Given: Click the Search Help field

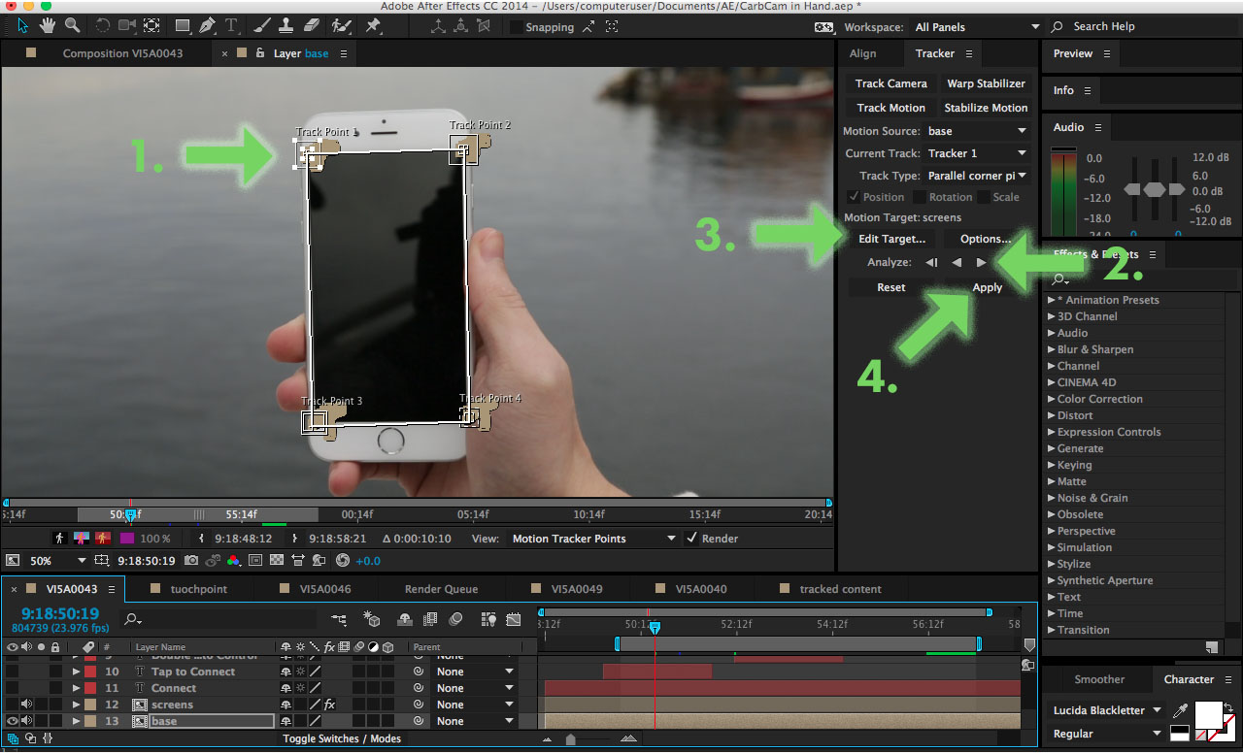Looking at the screenshot, I should tap(1142, 27).
